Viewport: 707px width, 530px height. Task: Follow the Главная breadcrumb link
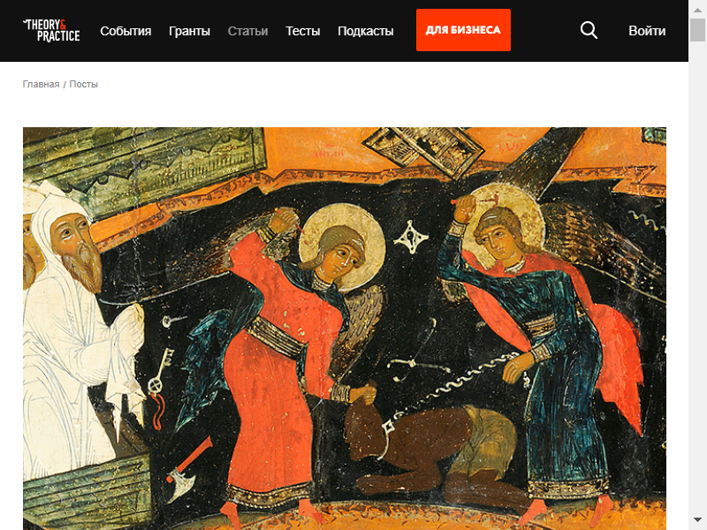(41, 84)
